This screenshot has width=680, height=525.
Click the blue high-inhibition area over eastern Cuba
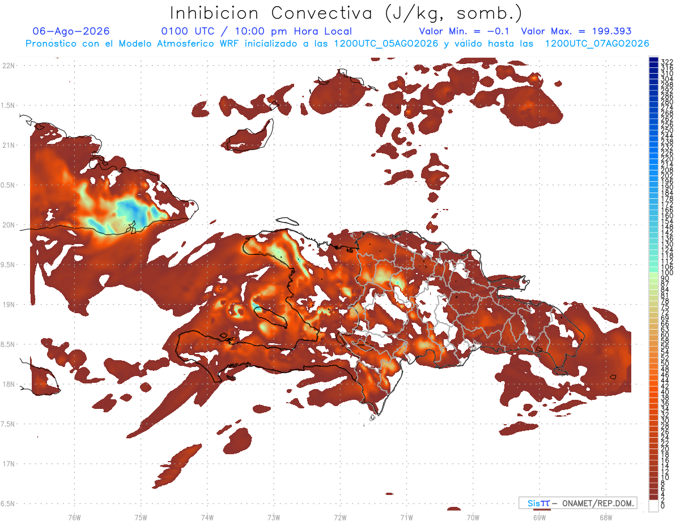(134, 211)
